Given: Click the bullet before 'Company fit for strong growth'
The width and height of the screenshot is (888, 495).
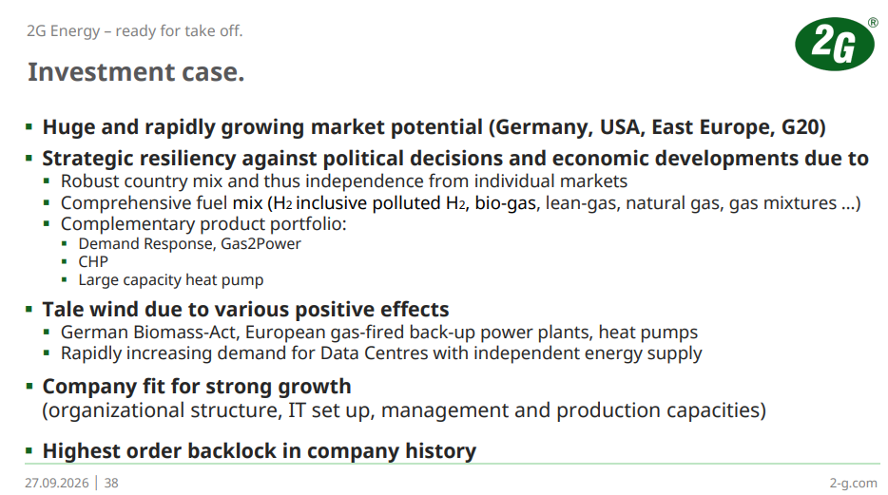Looking at the screenshot, I should click(x=29, y=387).
